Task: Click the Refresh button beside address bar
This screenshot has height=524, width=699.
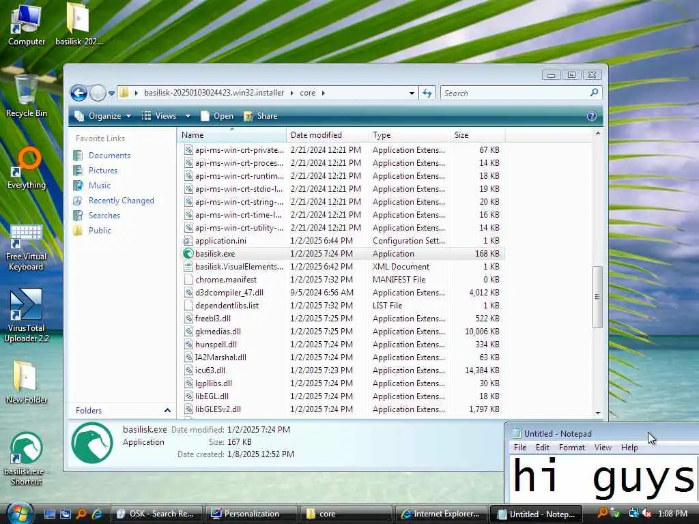Action: click(427, 93)
